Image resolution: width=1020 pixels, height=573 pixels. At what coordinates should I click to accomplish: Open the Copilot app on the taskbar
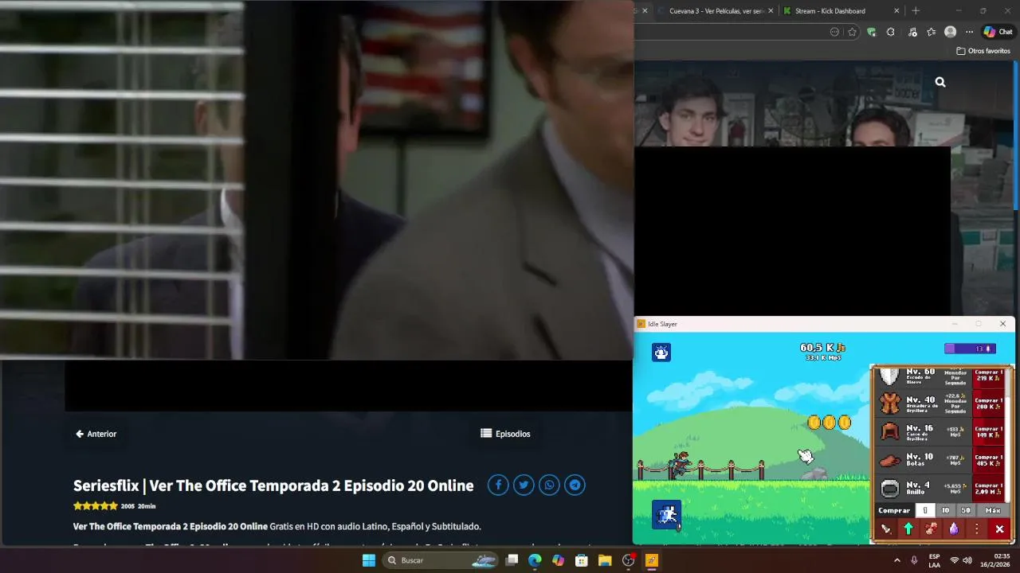pos(558,560)
